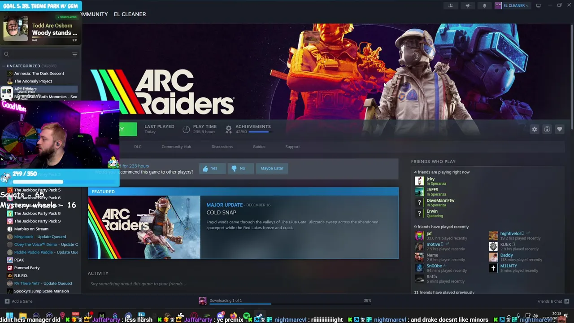
Task: Open Spotify from the Windows taskbar
Action: (247, 316)
